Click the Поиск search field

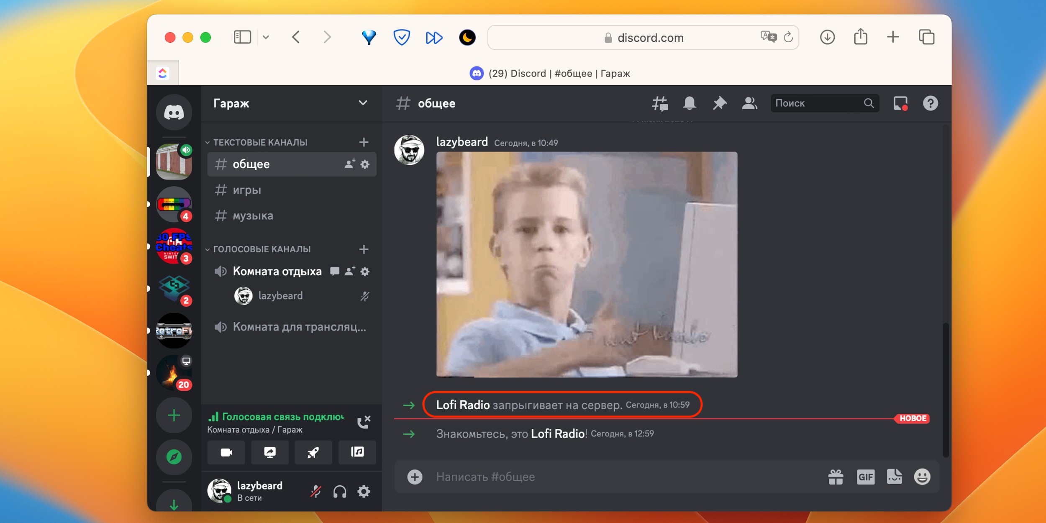(824, 103)
